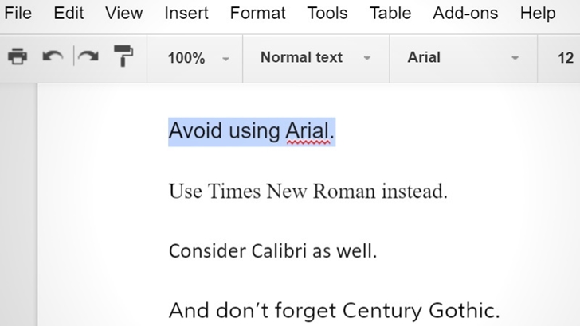Open the Tools menu
The width and height of the screenshot is (580, 326).
(327, 14)
